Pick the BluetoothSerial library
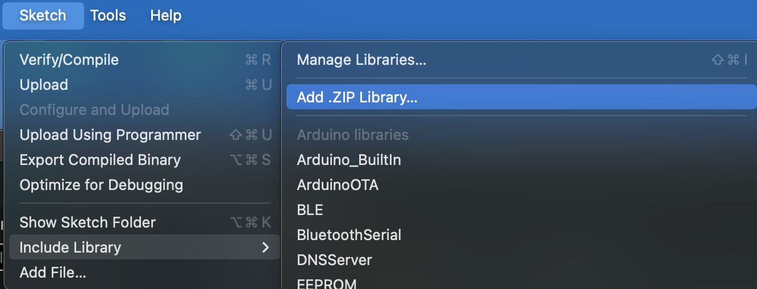This screenshot has height=289, width=757. click(x=349, y=235)
